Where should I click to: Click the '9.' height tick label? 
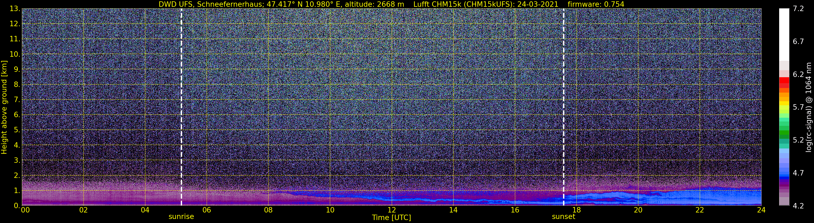pyautogui.click(x=17, y=69)
